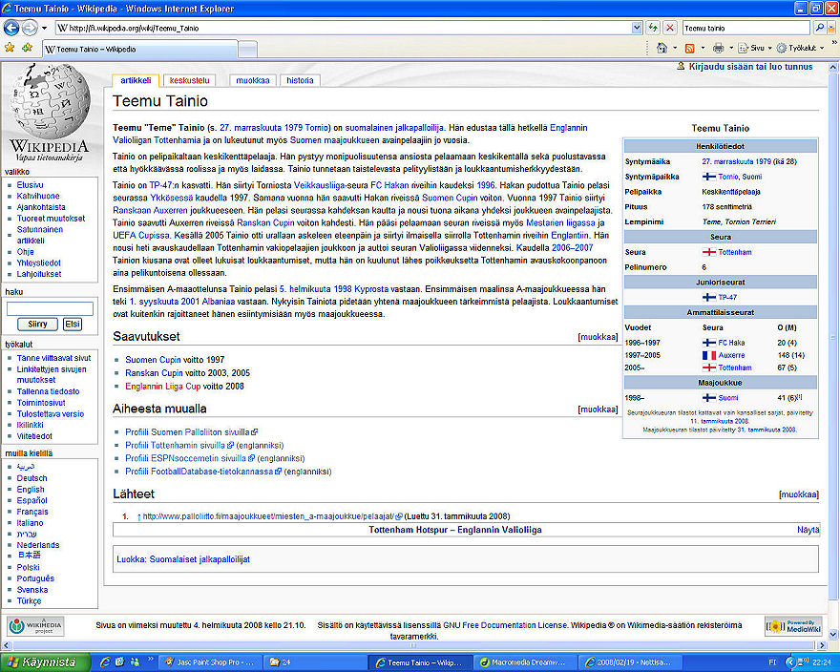Click the magnifying glass search icon
This screenshot has height=672, width=840.
tap(819, 28)
